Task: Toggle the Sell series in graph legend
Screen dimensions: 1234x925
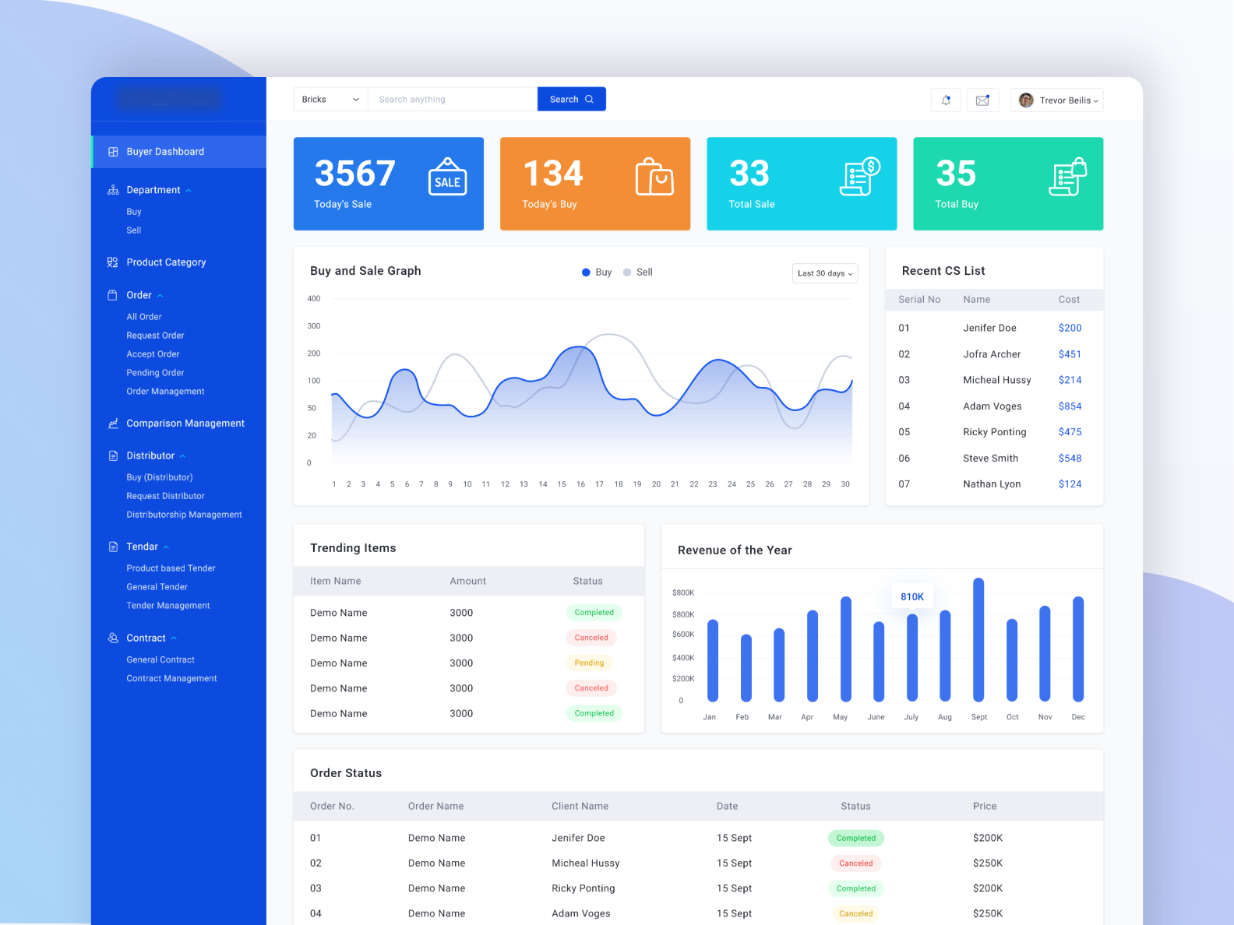Action: click(638, 273)
